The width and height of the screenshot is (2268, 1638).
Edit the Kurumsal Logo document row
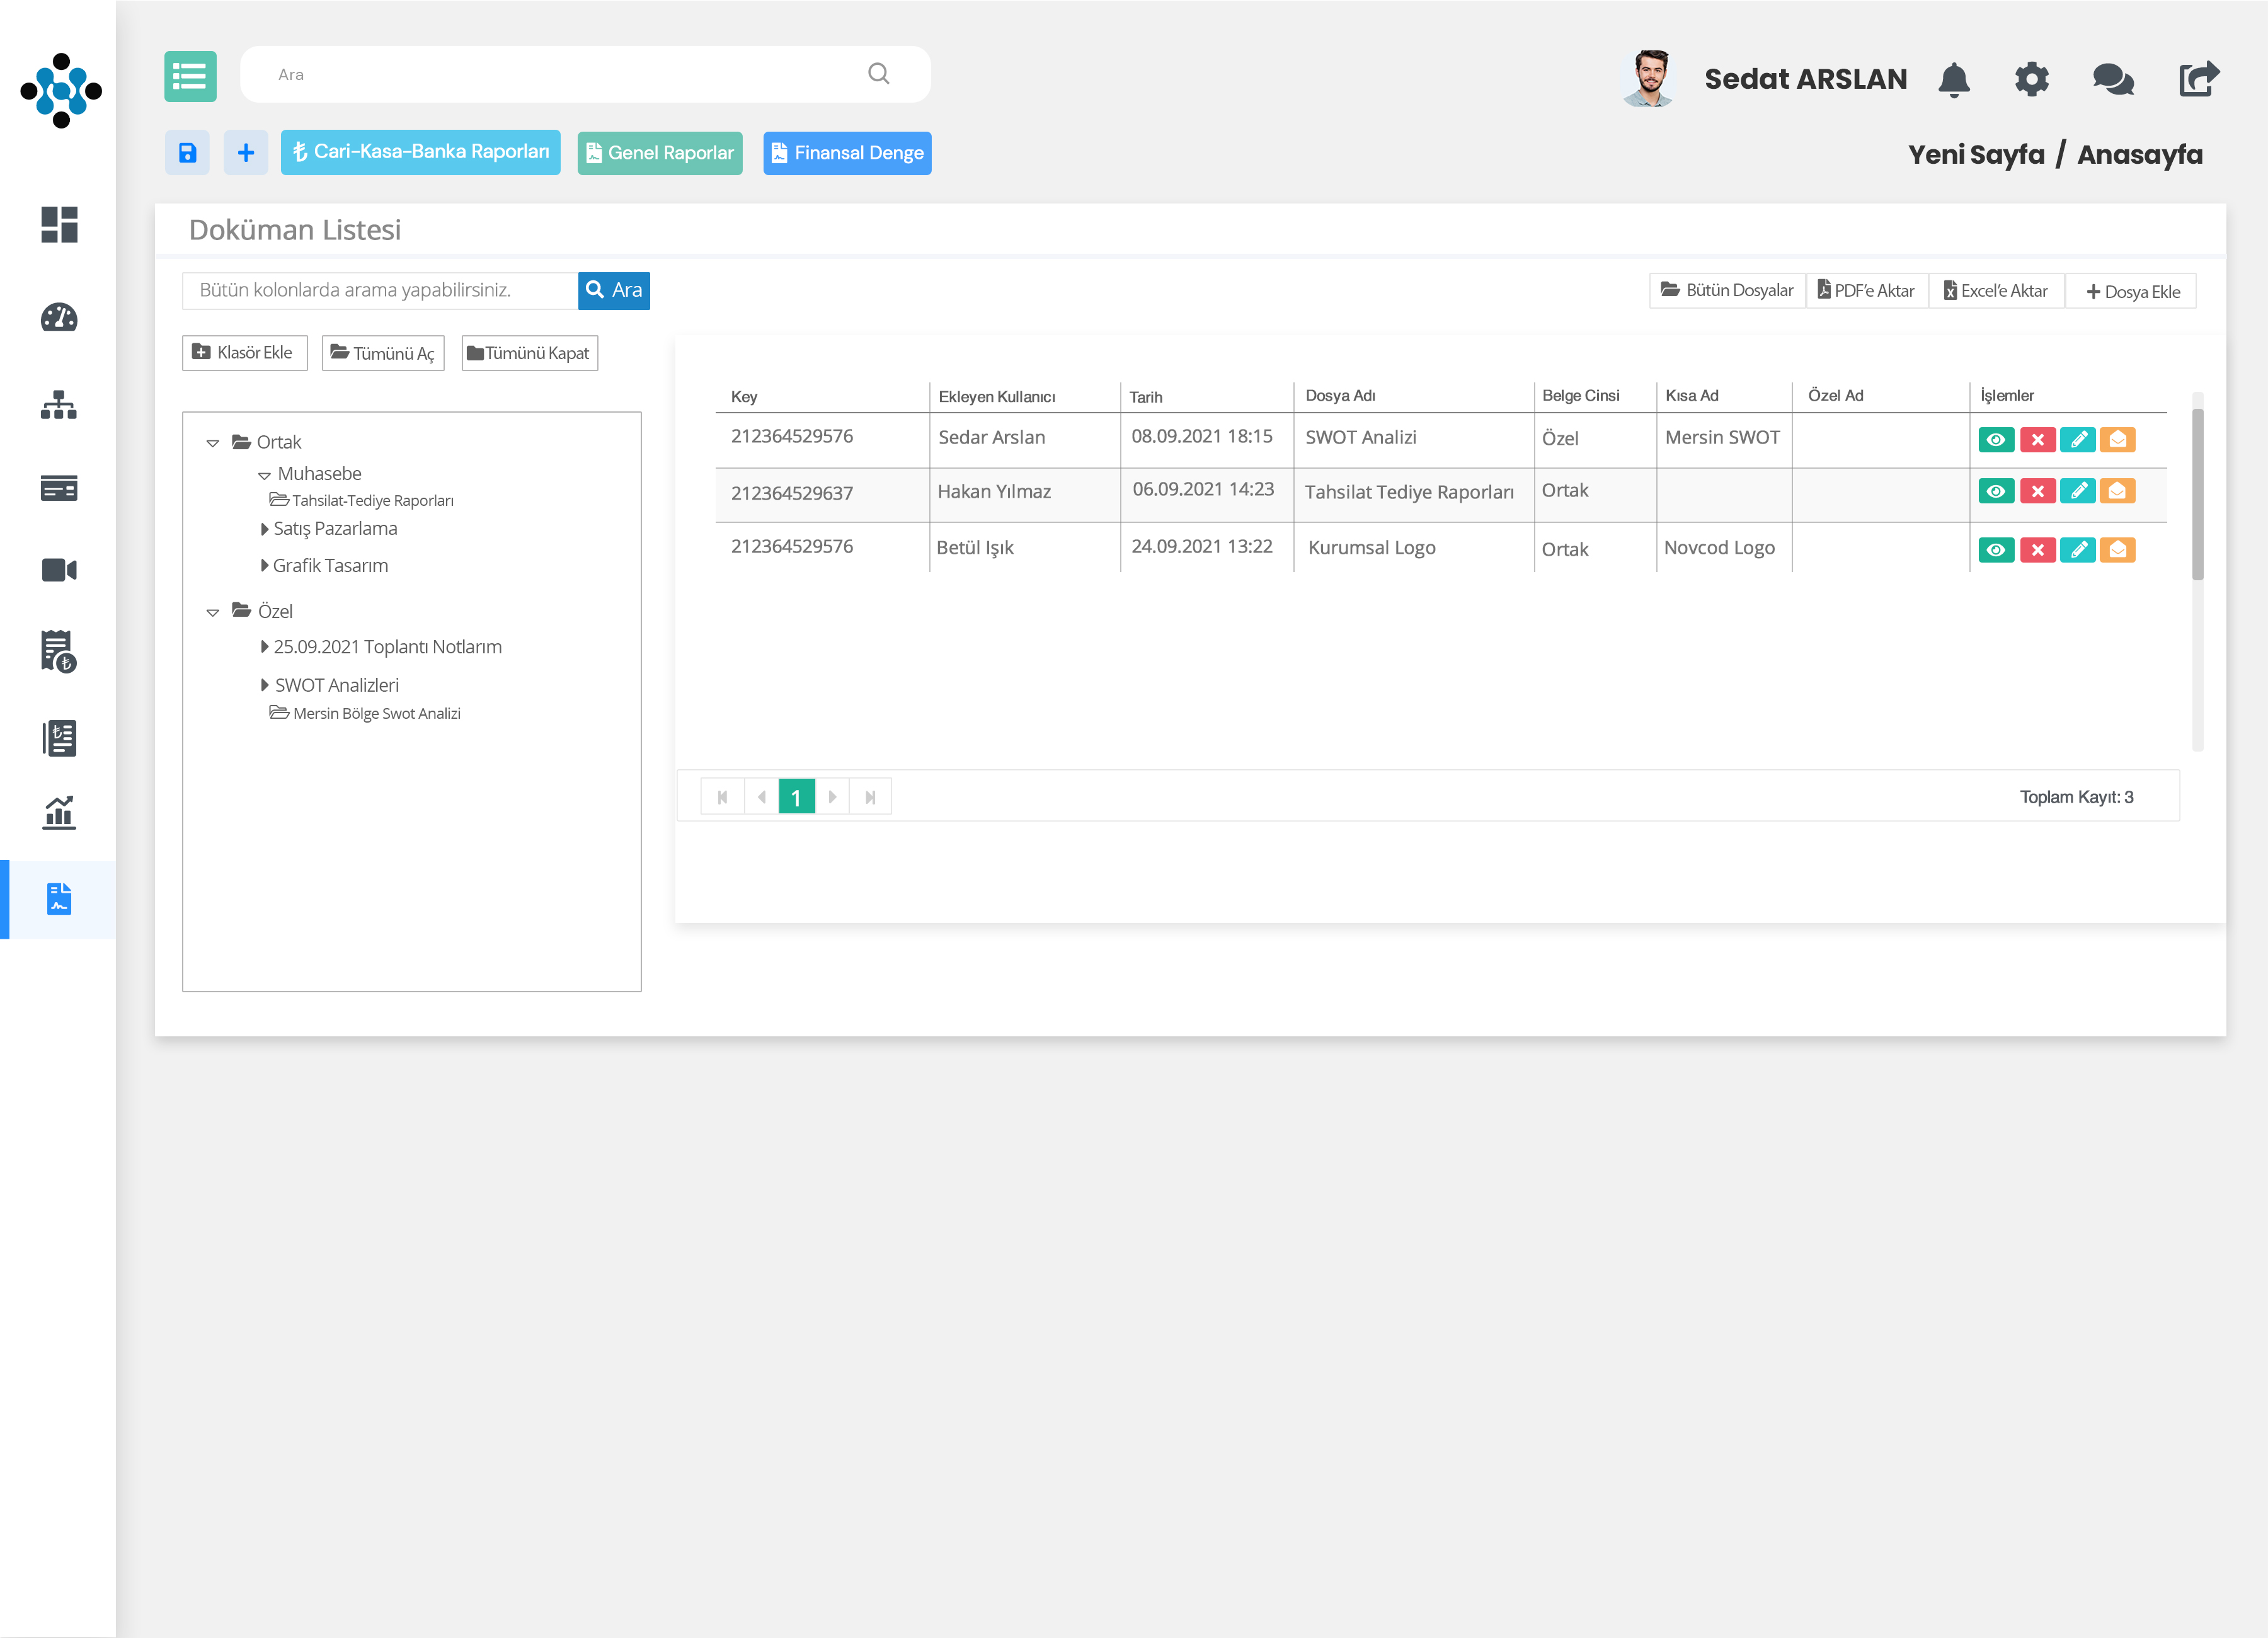pos(2077,550)
